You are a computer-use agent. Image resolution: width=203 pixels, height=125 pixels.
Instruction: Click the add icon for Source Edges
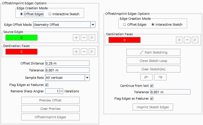pos(76,38)
